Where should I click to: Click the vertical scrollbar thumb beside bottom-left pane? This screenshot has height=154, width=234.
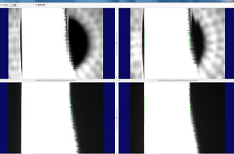coord(117,118)
